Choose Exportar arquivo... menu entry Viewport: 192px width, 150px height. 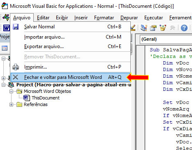coord(70,46)
